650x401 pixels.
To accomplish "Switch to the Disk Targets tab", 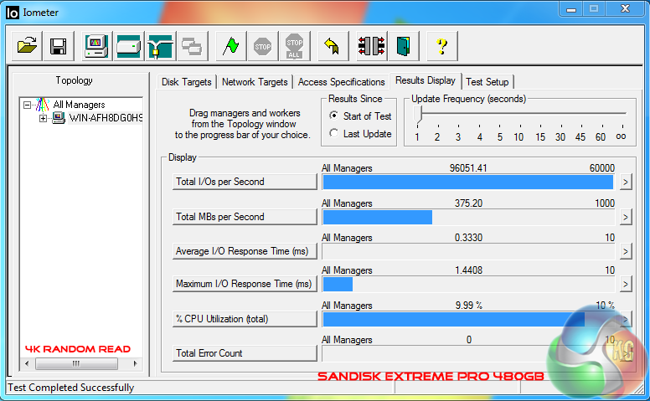I will pyautogui.click(x=187, y=82).
